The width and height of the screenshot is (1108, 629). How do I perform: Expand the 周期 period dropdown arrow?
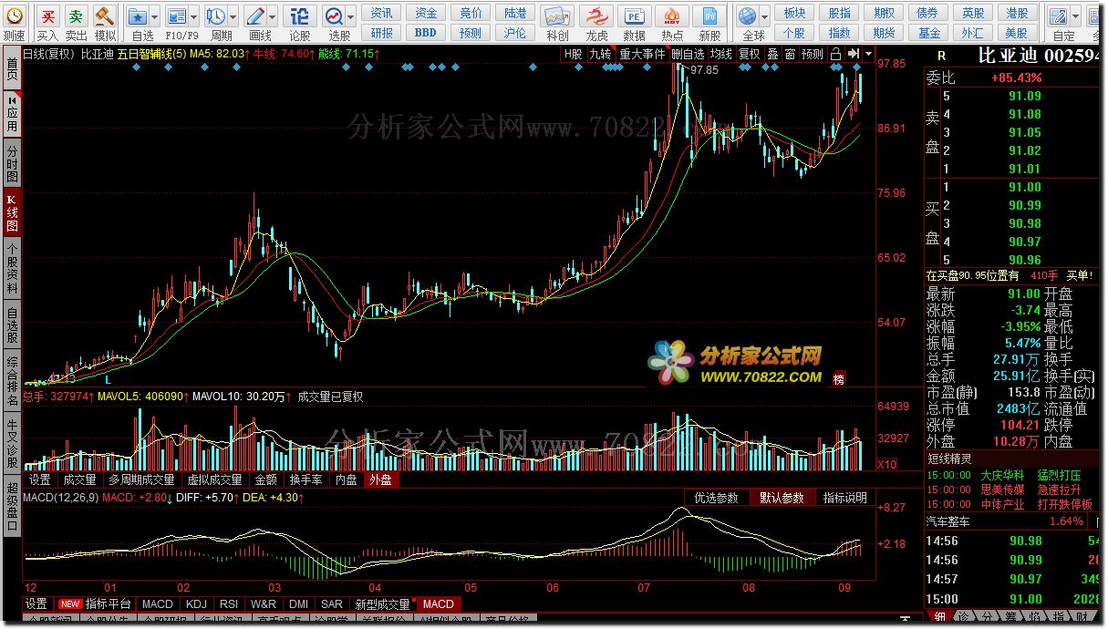point(233,17)
